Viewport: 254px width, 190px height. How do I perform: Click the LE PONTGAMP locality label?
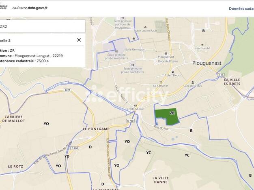pos(96,129)
